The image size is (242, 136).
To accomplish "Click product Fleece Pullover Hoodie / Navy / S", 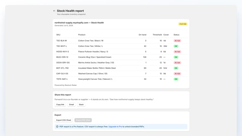I will (93, 52).
